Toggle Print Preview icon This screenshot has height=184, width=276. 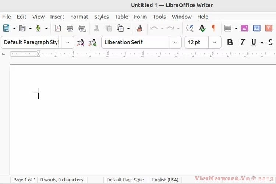click(x=82, y=28)
